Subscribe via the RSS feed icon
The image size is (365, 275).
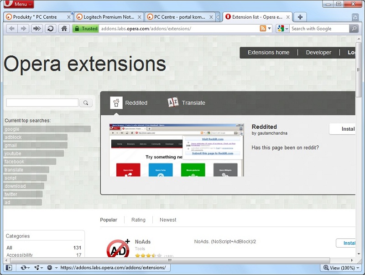pyautogui.click(x=262, y=29)
